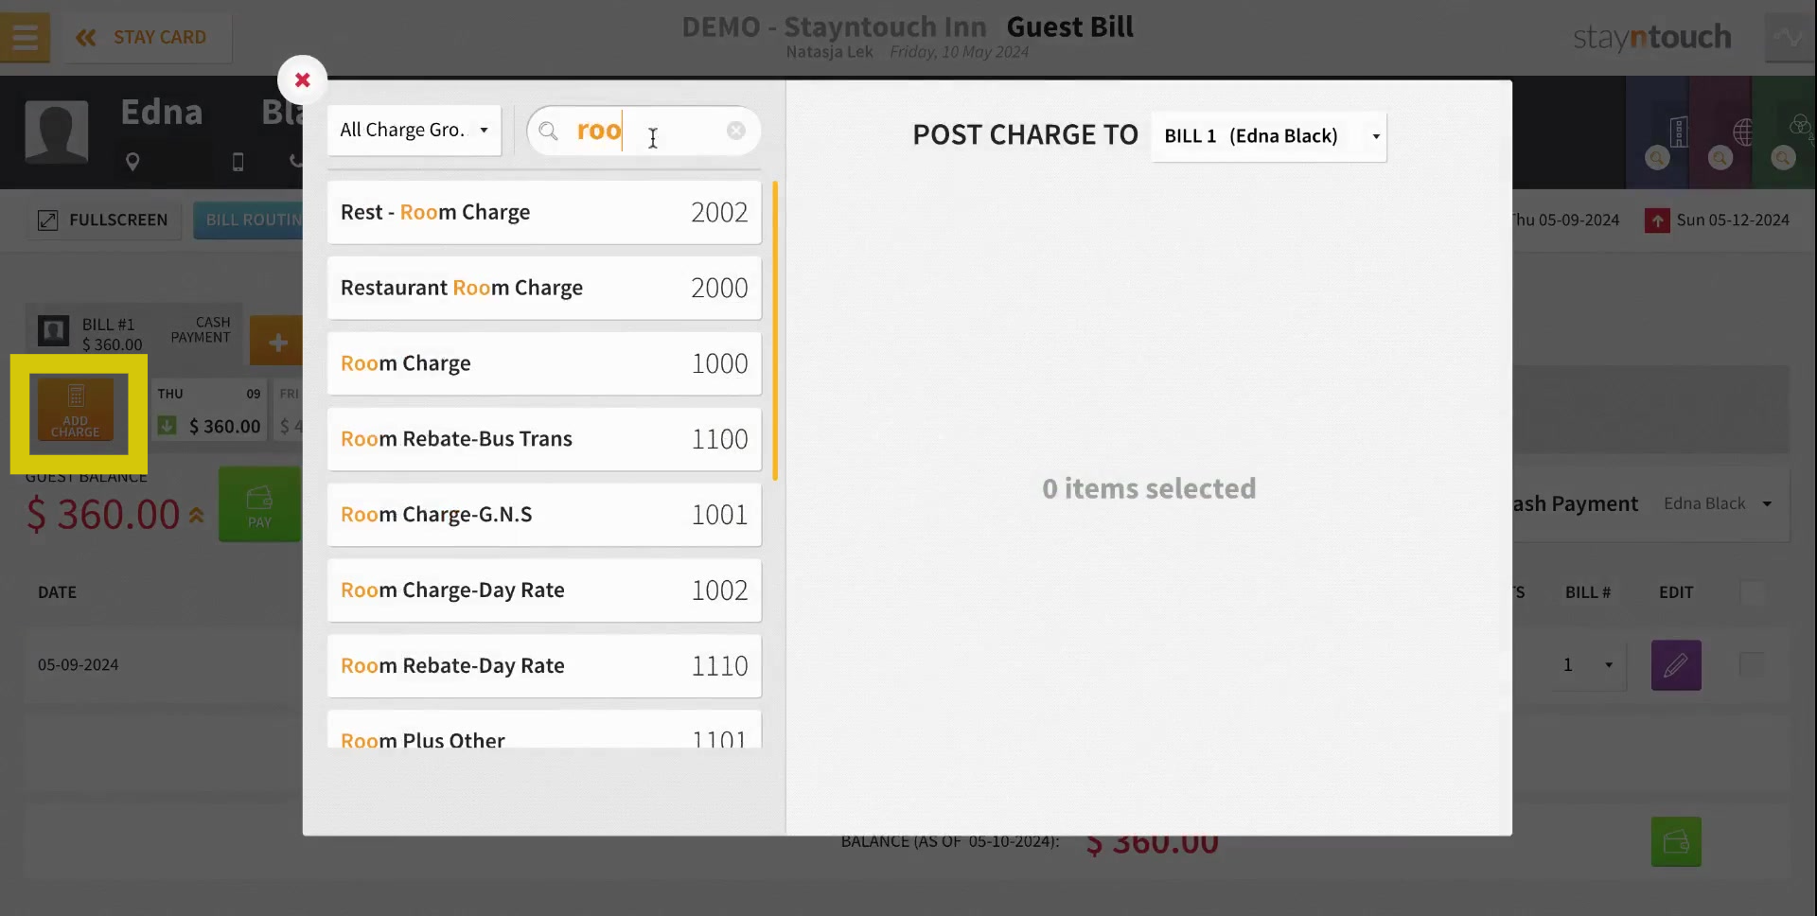Select Room Rebate-Day Rate 1110
The image size is (1817, 916).
pyautogui.click(x=544, y=666)
